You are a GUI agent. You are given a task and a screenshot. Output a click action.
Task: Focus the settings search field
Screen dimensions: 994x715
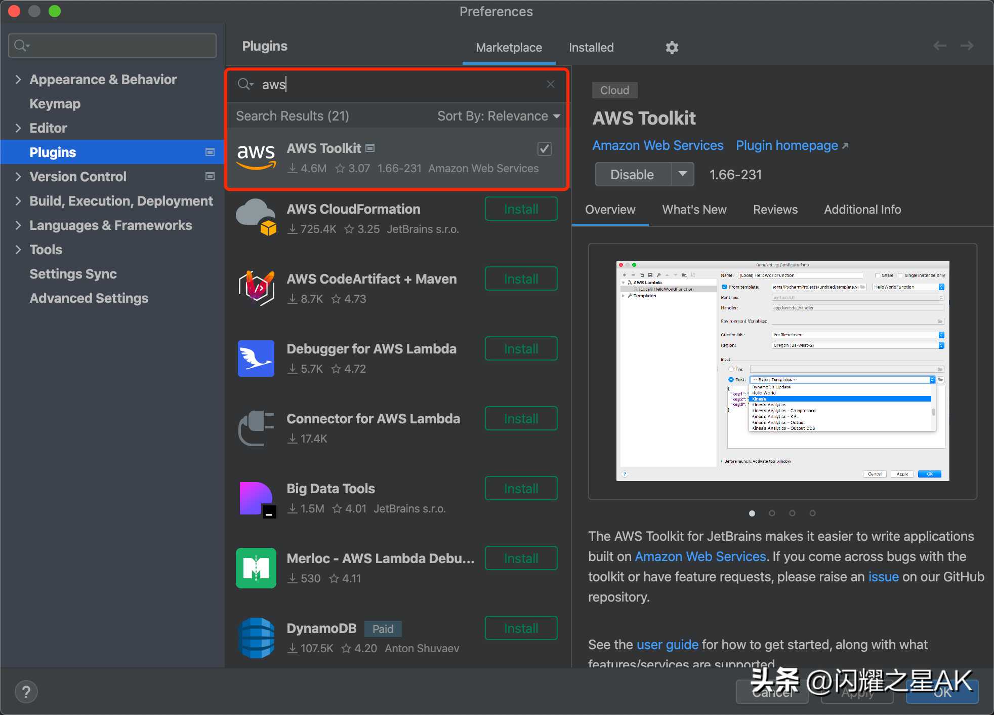click(112, 46)
